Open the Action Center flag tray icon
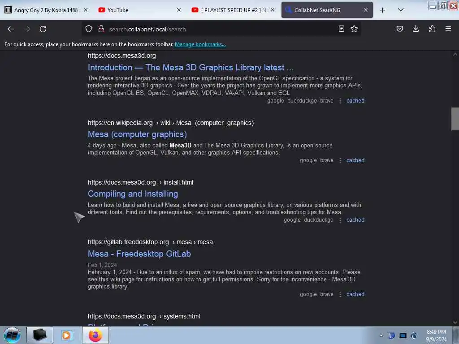The image size is (459, 344). (x=392, y=335)
